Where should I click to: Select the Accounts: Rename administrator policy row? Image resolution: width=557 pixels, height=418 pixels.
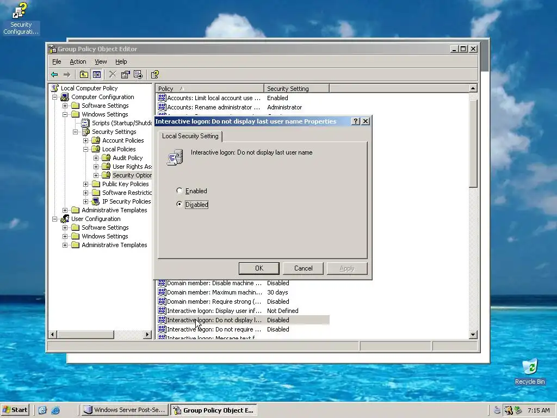point(243,107)
